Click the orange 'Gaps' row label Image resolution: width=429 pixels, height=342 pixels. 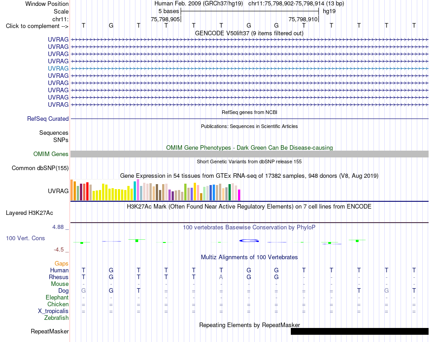point(61,263)
